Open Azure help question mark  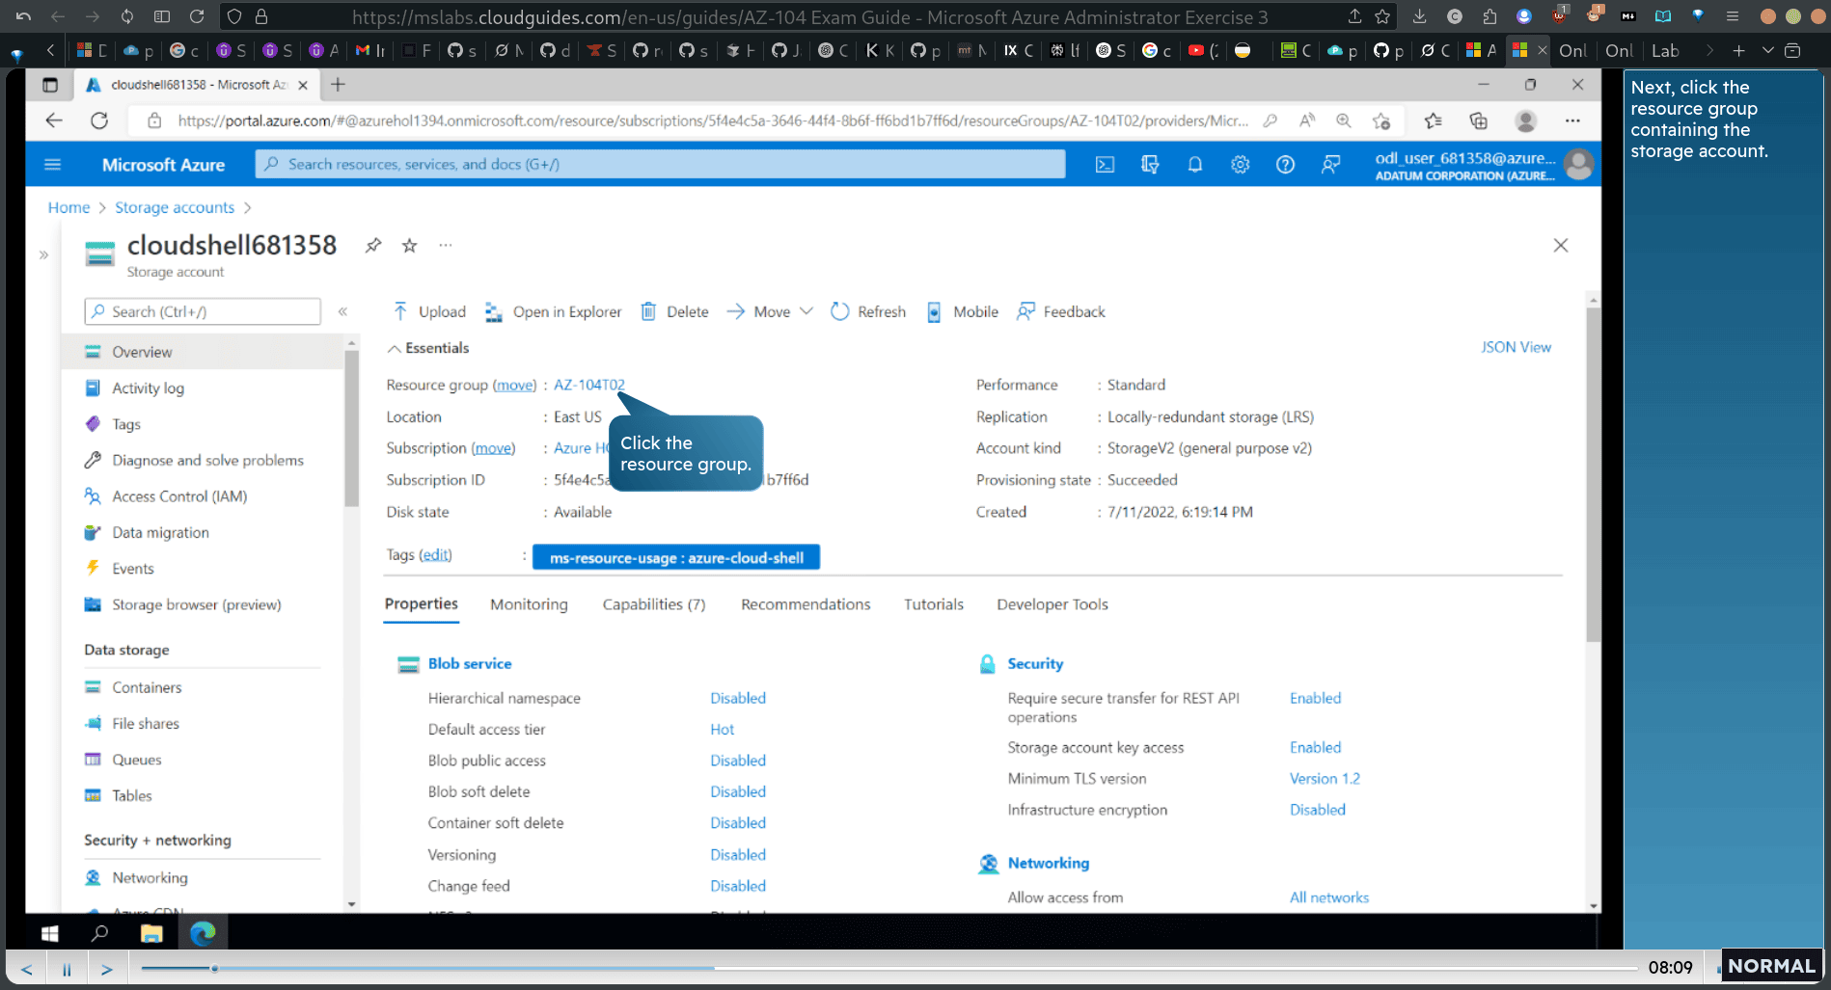coord(1285,165)
